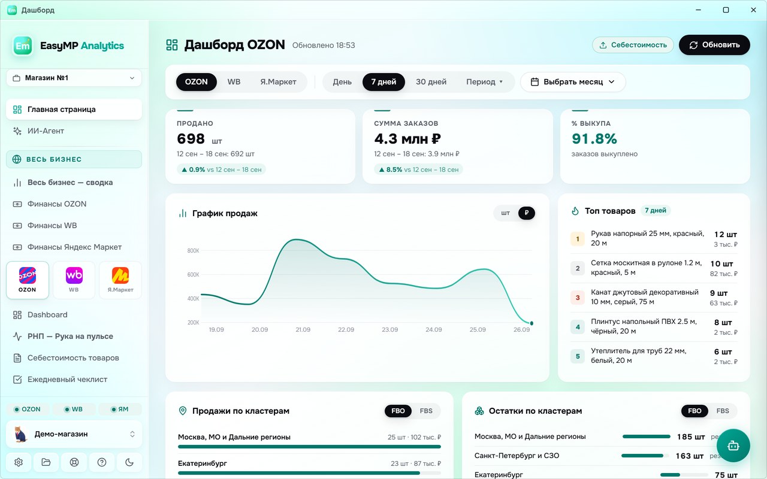Open the support lifebuoy icon
Image resolution: width=767 pixels, height=479 pixels.
click(74, 462)
